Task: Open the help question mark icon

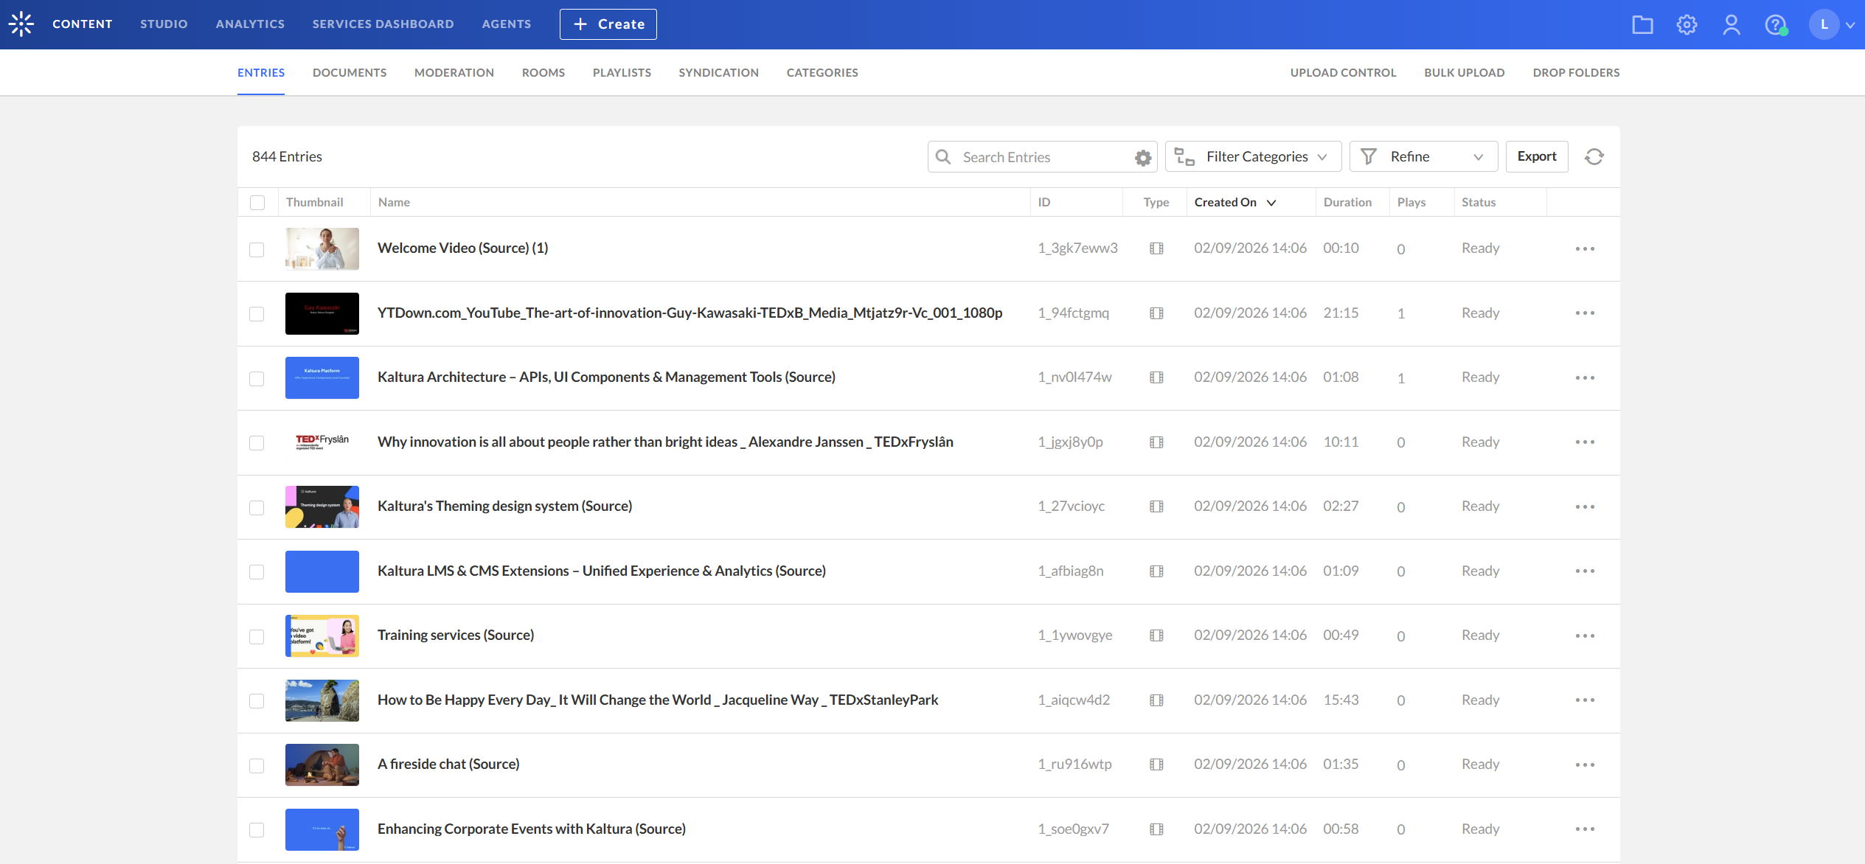Action: click(x=1775, y=24)
